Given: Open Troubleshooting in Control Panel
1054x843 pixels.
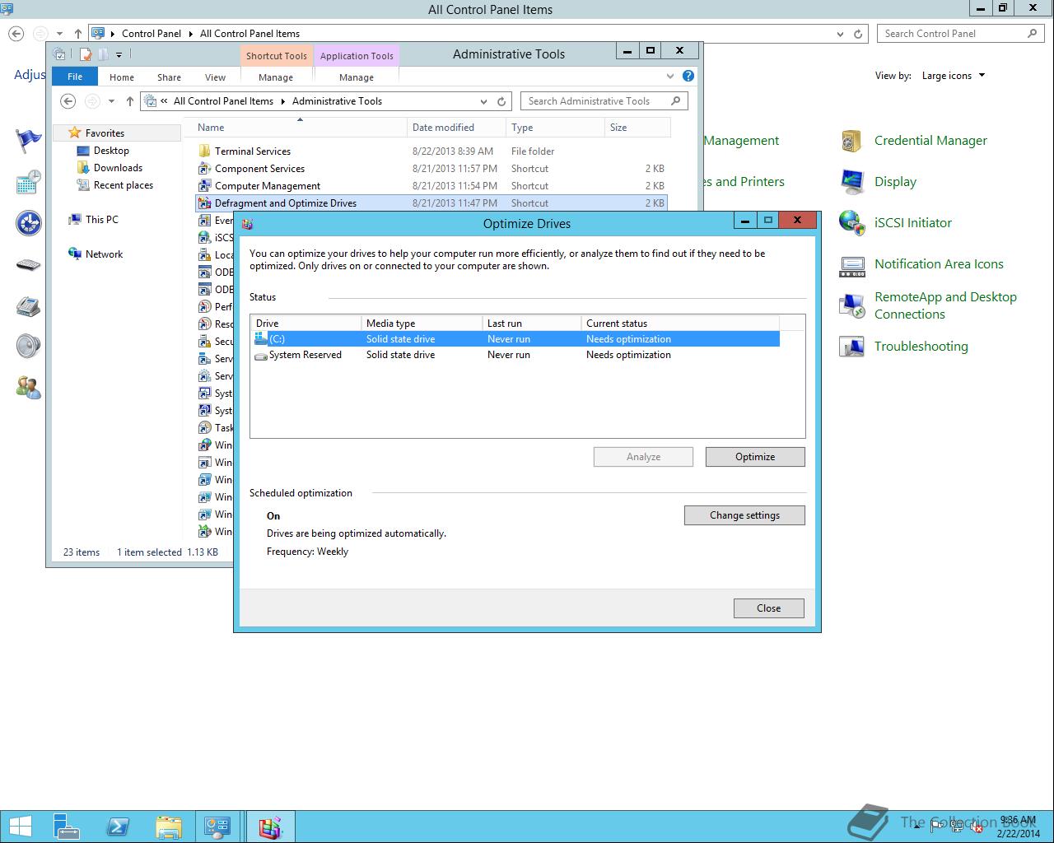Looking at the screenshot, I should click(921, 347).
